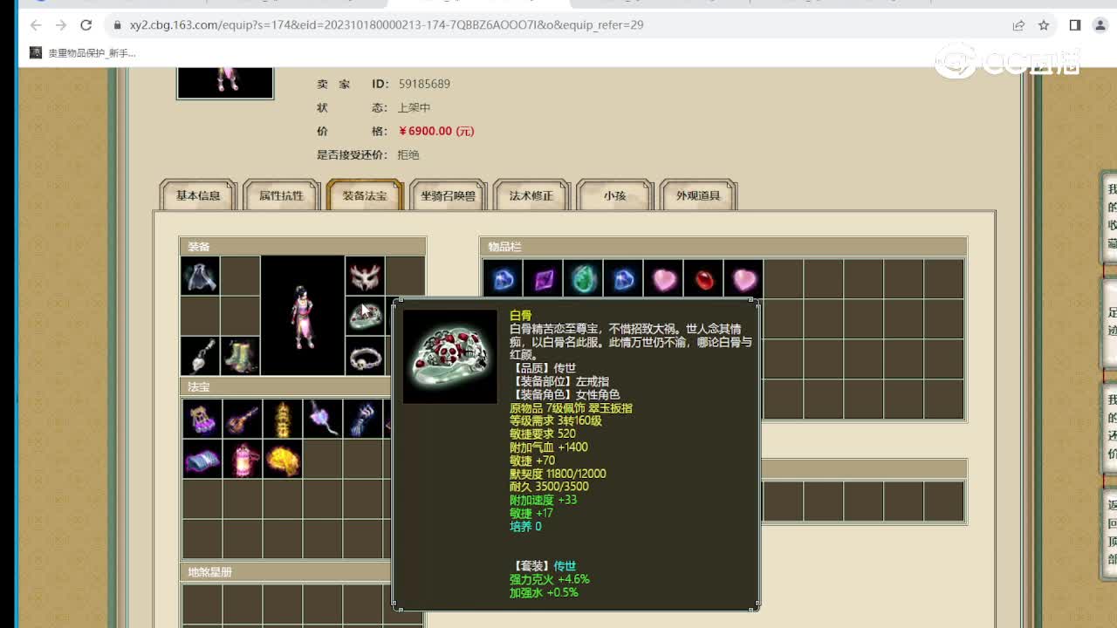This screenshot has width=1117, height=628.
Task: Select the pink lantern treasure icon
Action: pyautogui.click(x=242, y=459)
